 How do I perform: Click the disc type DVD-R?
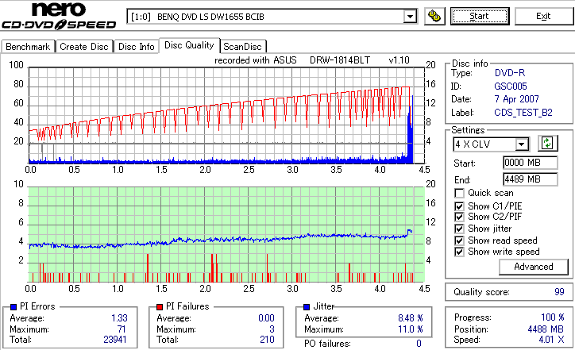[x=510, y=73]
